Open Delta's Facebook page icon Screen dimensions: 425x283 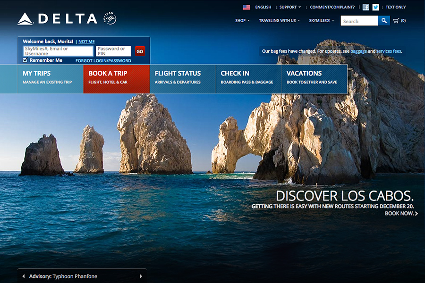click(x=365, y=8)
